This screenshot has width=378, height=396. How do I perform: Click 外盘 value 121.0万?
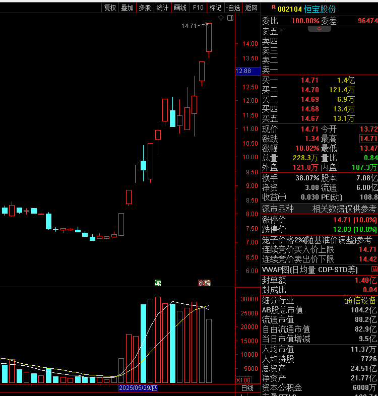(x=305, y=168)
